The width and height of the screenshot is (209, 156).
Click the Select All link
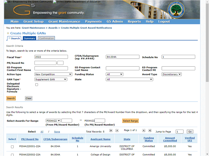point(42,132)
